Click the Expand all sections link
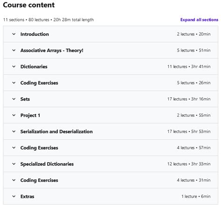Screen dimensions: 221x207 click(199, 20)
